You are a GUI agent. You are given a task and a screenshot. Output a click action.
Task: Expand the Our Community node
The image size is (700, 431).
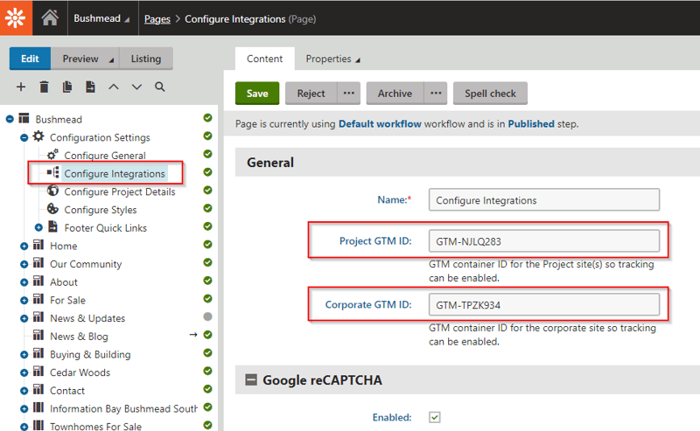tap(24, 264)
